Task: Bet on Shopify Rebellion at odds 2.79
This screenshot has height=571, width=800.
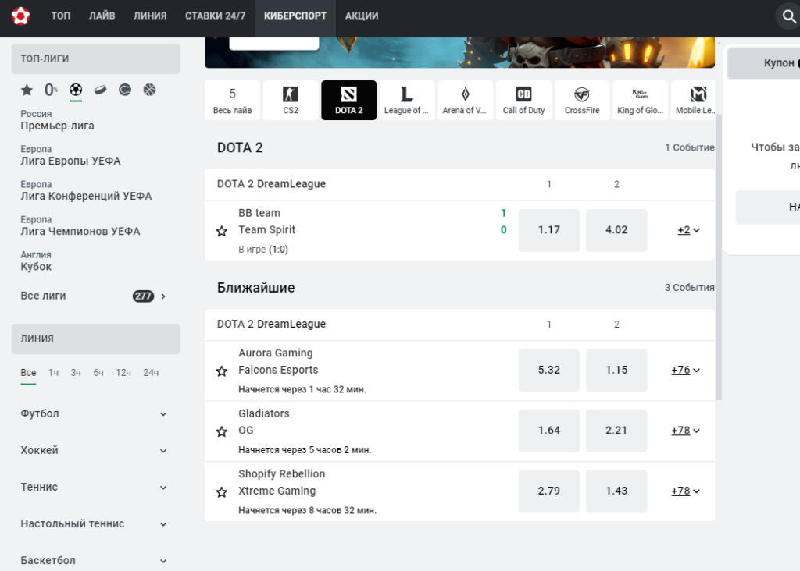Action: tap(549, 491)
